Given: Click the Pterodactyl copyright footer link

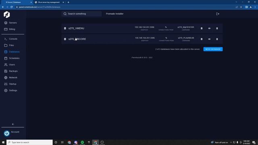Looking at the screenshot, I should click(x=142, y=58).
